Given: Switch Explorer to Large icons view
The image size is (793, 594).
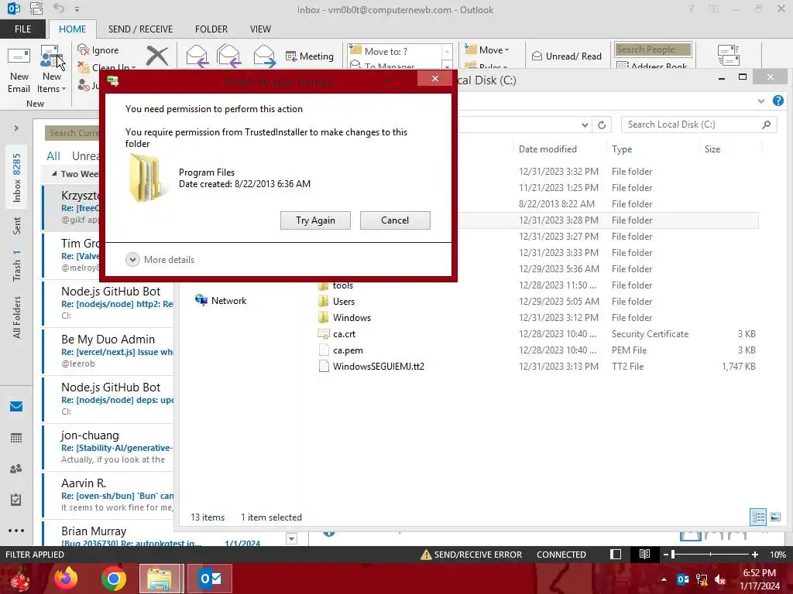Looking at the screenshot, I should pyautogui.click(x=774, y=517).
